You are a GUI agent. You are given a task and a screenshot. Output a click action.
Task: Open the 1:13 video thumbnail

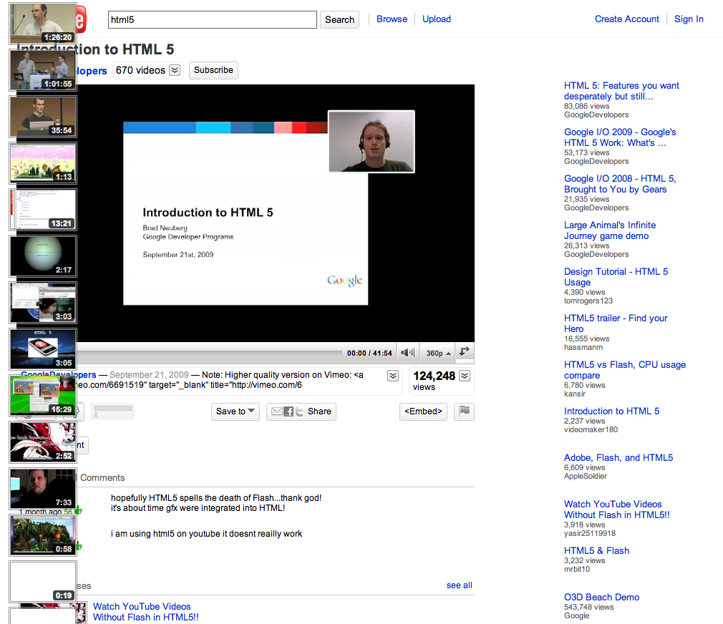(43, 163)
